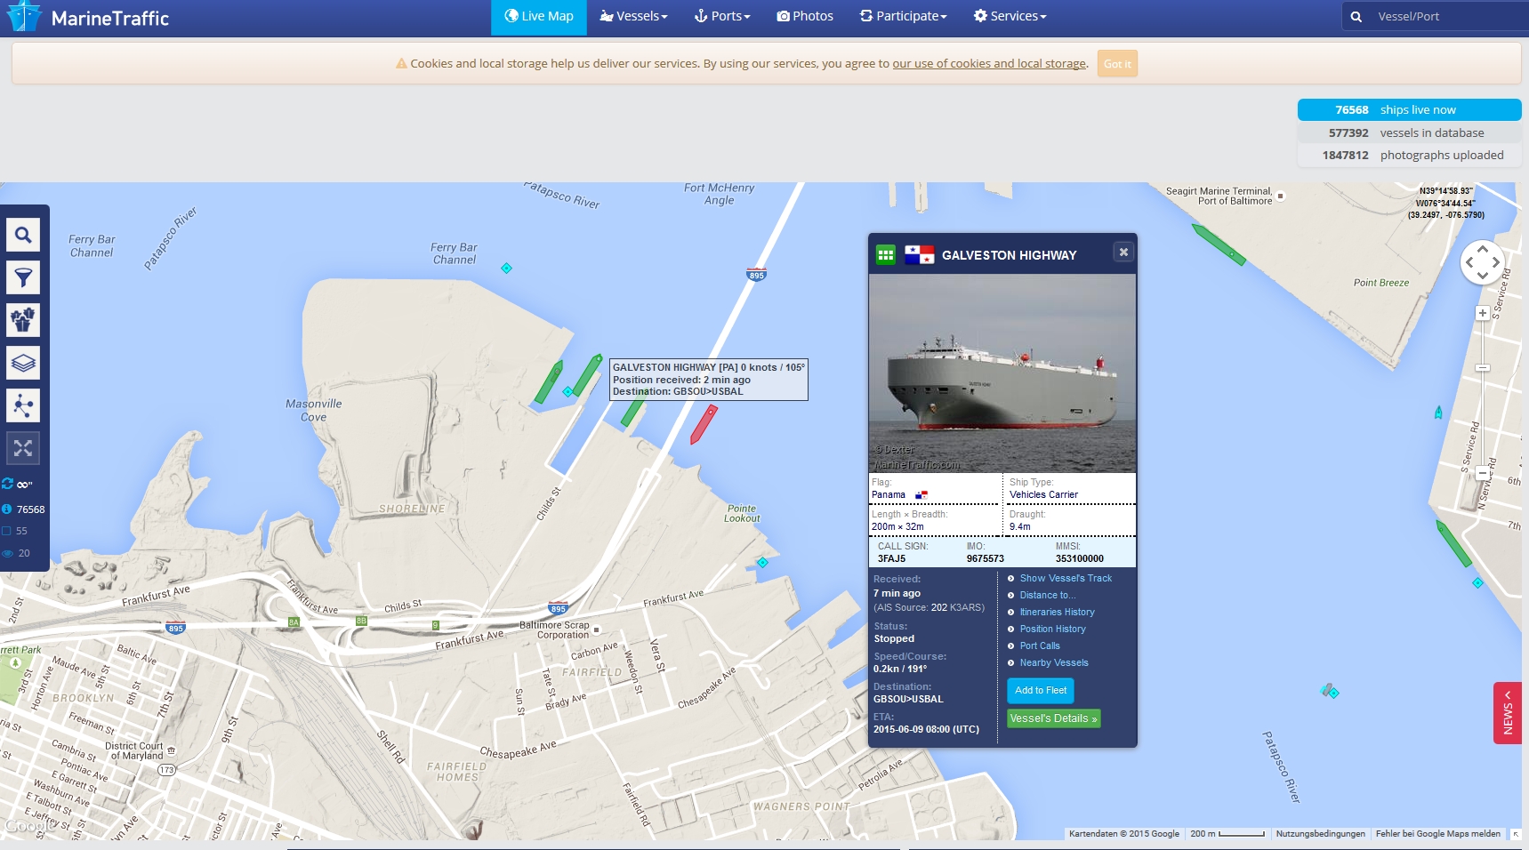Screen dimensions: 1529x850
Task: Expand the Ports dropdown menu
Action: tap(722, 17)
